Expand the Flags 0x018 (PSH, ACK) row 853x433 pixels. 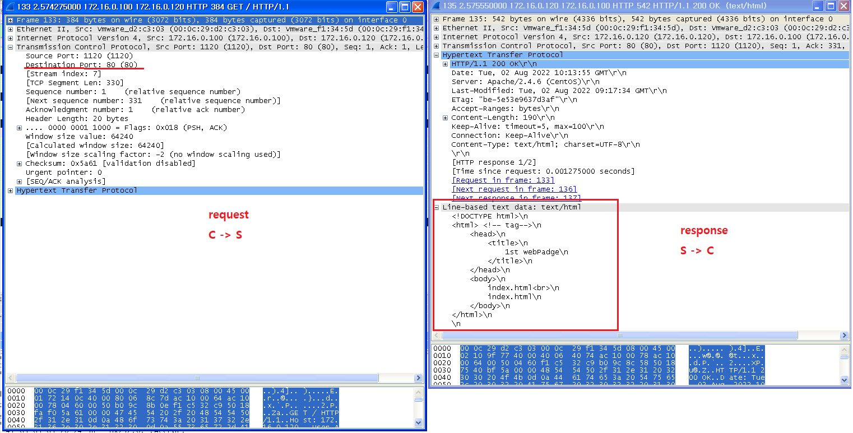tap(20, 128)
